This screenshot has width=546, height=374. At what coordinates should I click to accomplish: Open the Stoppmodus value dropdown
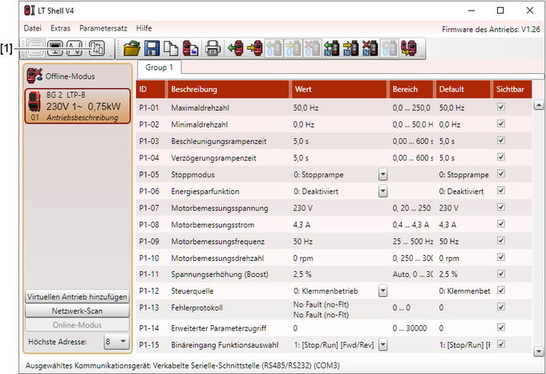382,174
